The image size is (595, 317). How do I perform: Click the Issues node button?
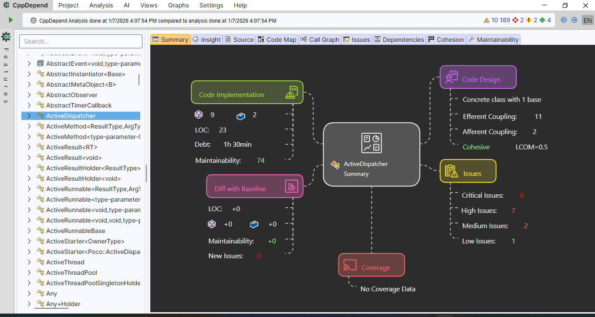coord(468,171)
